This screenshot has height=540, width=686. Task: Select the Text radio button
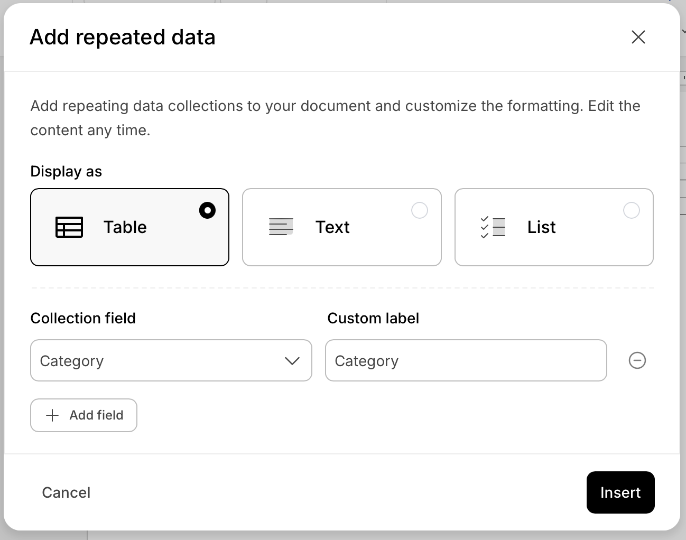coord(419,210)
